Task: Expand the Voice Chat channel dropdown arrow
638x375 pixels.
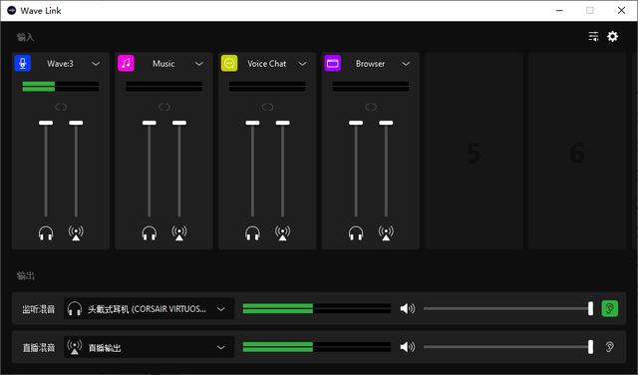Action: click(302, 64)
